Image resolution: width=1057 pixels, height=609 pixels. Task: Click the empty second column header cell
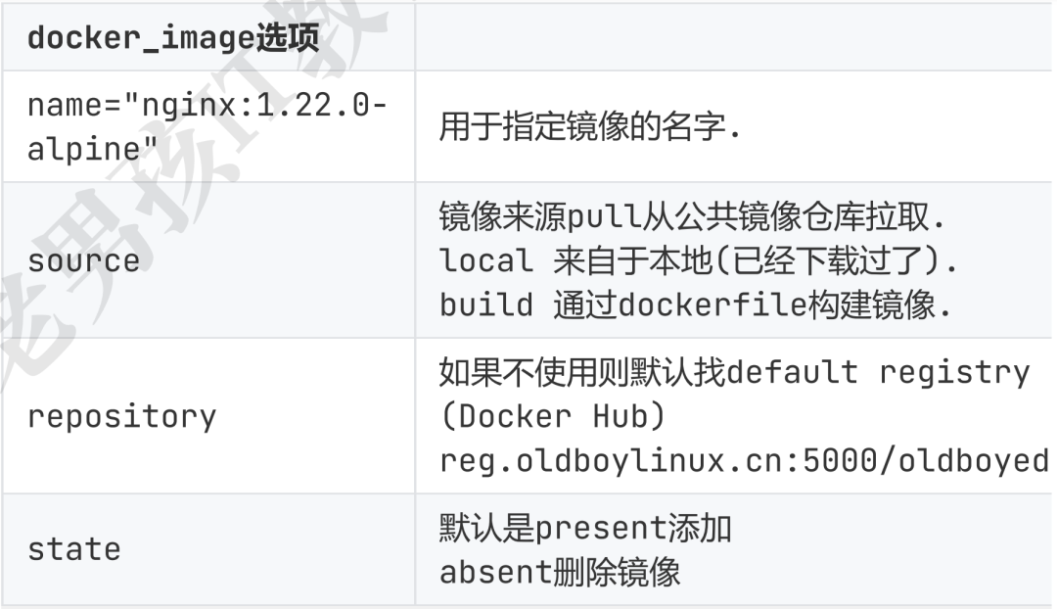point(734,39)
